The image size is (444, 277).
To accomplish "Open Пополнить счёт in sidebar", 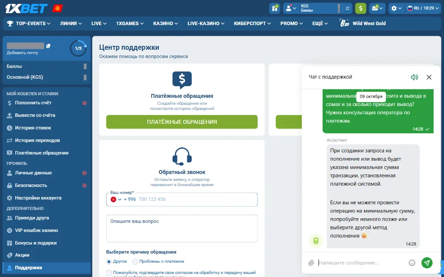I will (x=47, y=103).
